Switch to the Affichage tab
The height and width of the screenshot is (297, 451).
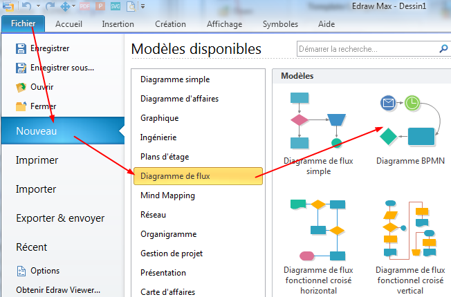(224, 24)
